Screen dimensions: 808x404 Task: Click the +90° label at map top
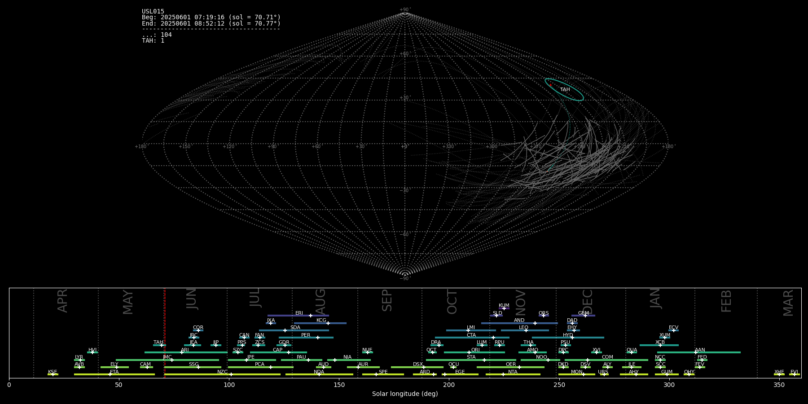coord(405,10)
